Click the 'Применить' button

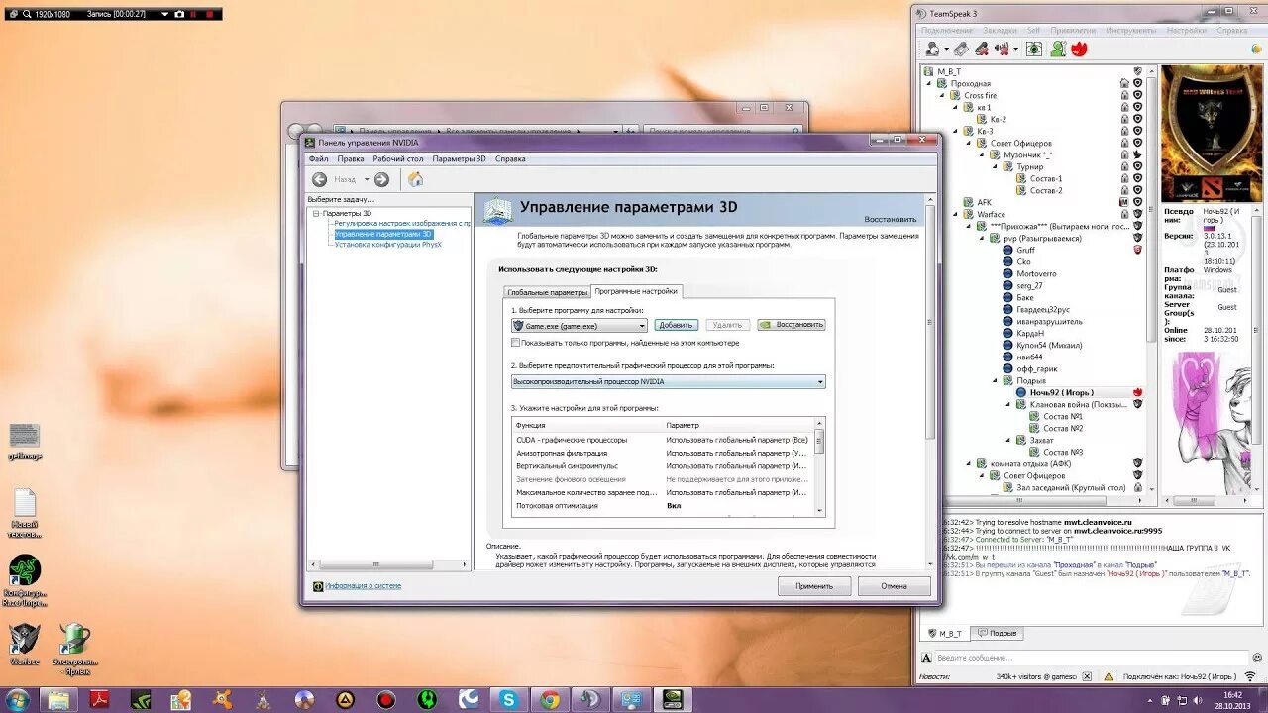click(x=814, y=586)
